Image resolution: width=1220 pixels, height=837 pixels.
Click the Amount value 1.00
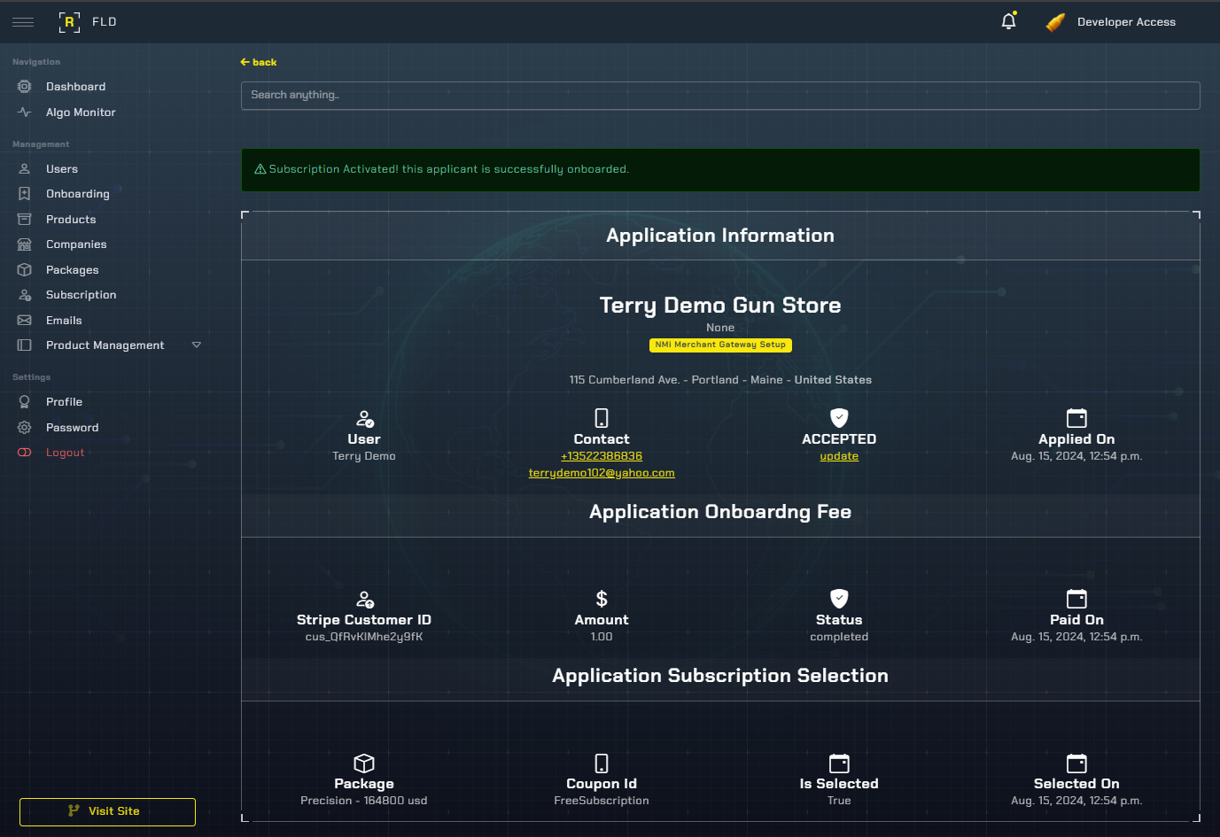(x=602, y=637)
